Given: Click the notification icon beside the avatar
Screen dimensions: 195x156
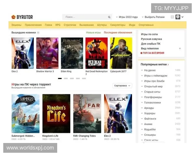Looking at the screenshot, I should tap(172, 17).
